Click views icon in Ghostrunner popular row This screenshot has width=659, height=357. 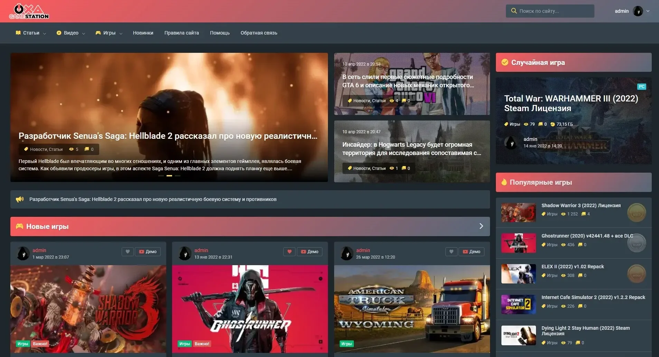[x=563, y=245]
